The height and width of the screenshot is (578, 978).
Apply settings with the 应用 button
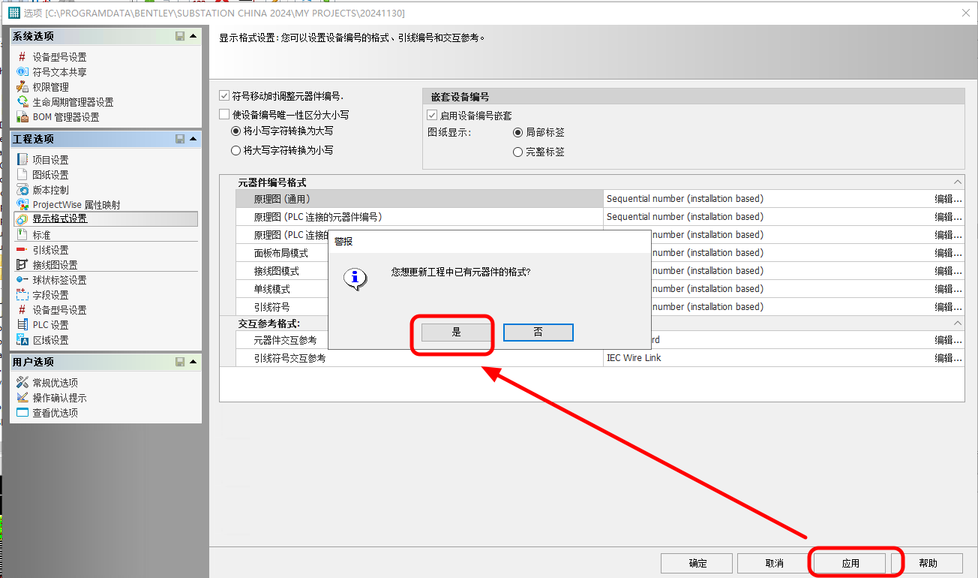[850, 563]
